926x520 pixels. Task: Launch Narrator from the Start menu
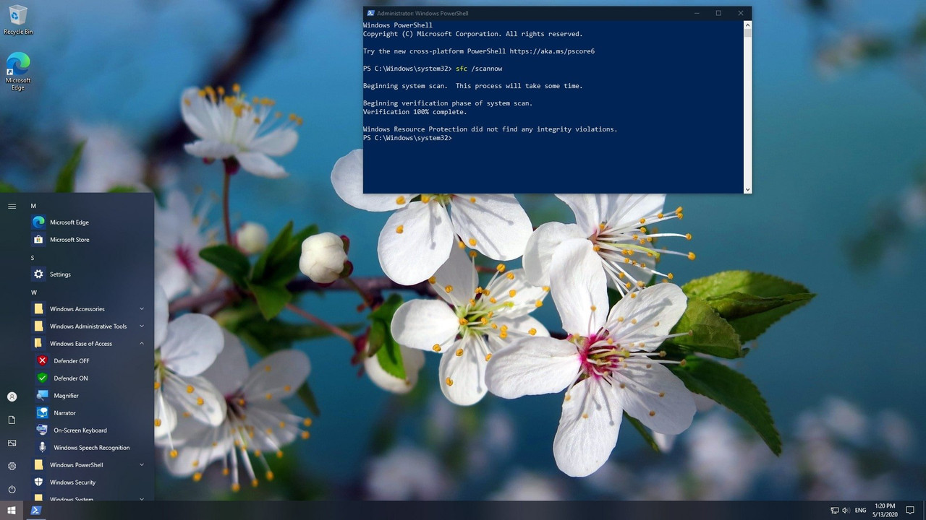tap(64, 412)
